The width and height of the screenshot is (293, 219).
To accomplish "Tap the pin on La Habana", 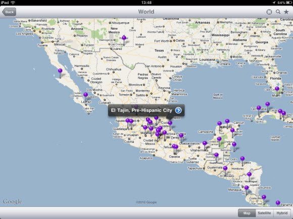I will [259, 108].
